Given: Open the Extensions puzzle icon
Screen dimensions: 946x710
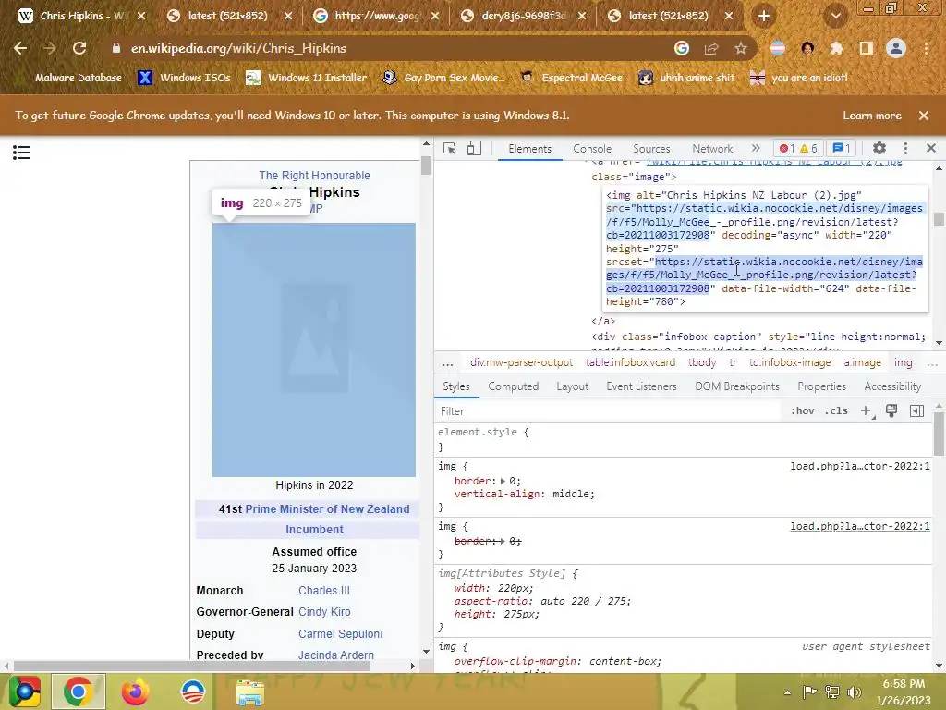Looking at the screenshot, I should point(836,48).
